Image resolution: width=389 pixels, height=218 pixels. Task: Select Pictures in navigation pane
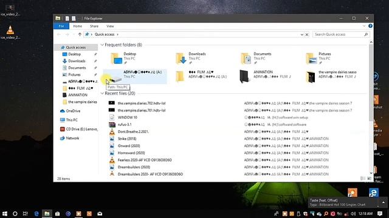(74, 74)
